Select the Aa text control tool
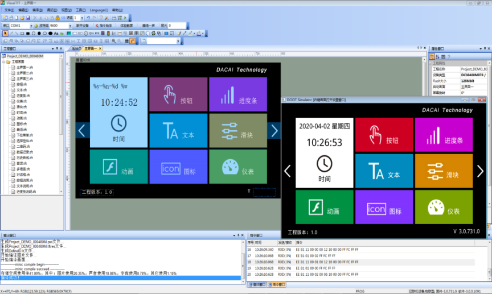Screen dimensions: 492x294 point(56,33)
